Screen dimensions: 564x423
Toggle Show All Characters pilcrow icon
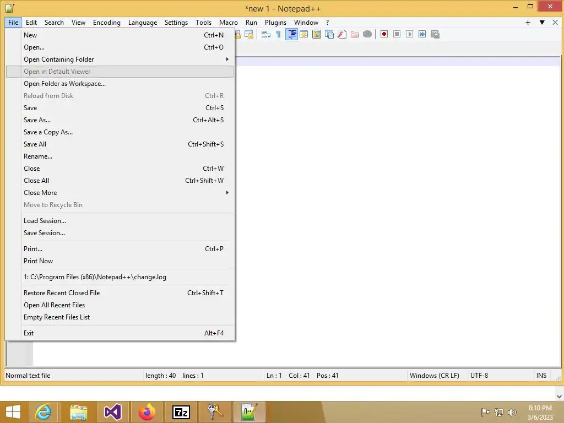coord(278,34)
